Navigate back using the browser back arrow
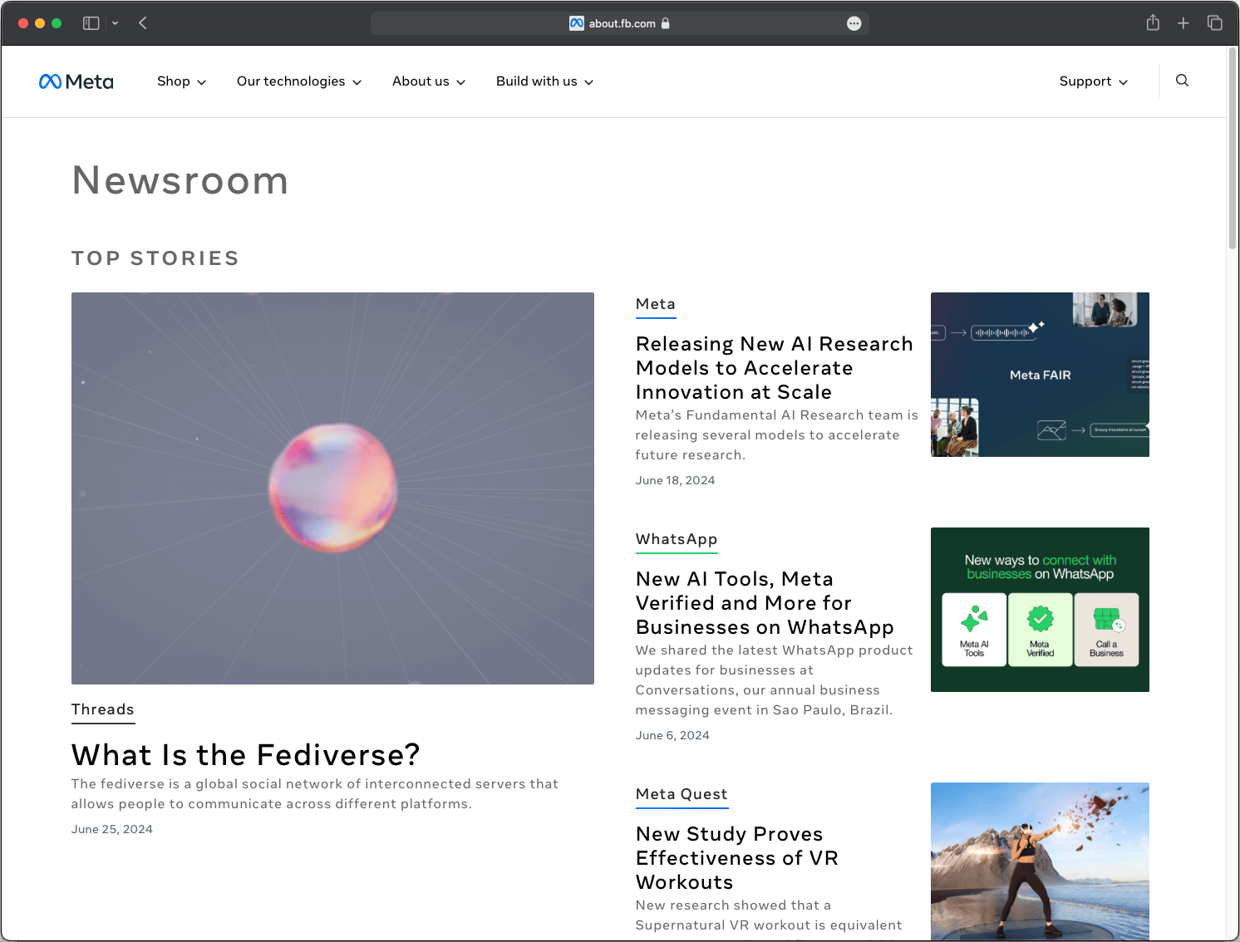Image resolution: width=1240 pixels, height=942 pixels. click(x=142, y=22)
